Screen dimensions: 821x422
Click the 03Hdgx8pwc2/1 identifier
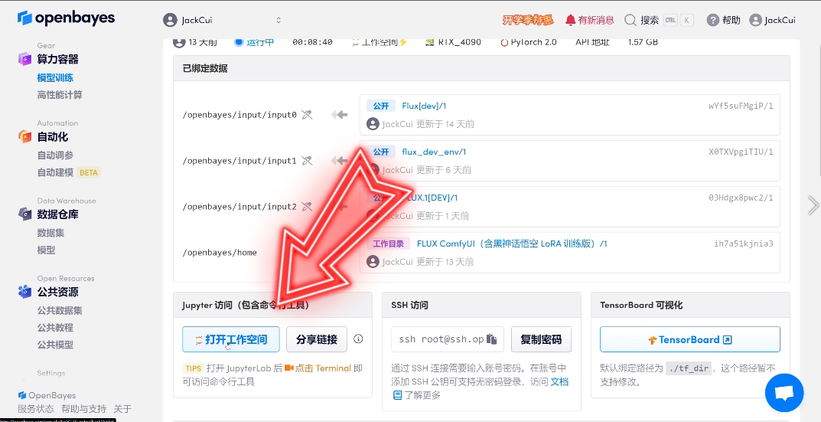point(741,198)
